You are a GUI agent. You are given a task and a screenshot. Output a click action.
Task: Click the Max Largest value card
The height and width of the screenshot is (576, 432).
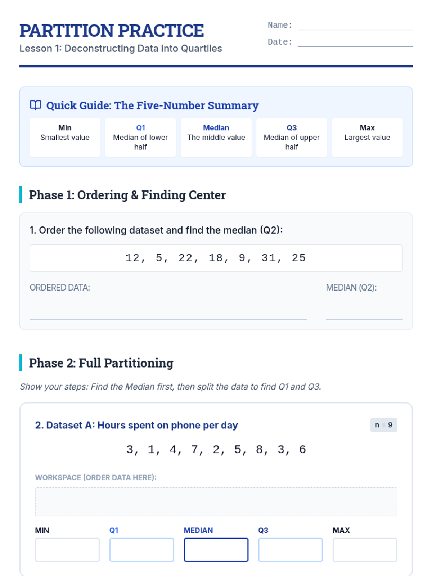coord(367,137)
